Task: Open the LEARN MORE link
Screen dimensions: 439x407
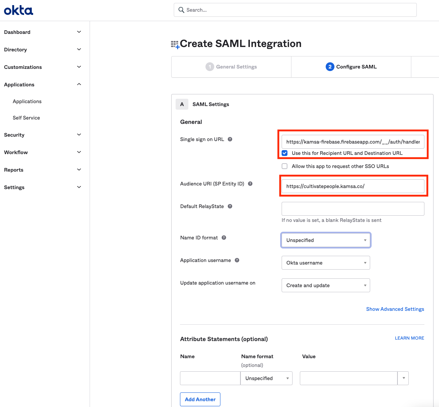Action: click(409, 338)
